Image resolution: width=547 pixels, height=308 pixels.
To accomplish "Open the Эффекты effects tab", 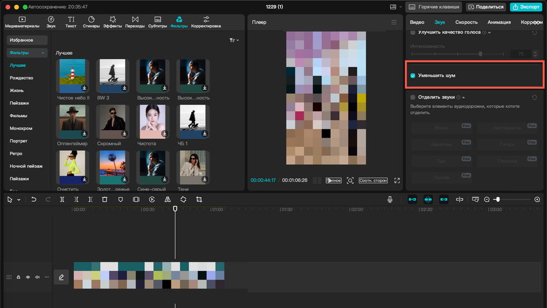I will point(112,22).
